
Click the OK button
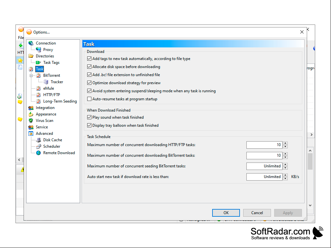tap(226, 213)
